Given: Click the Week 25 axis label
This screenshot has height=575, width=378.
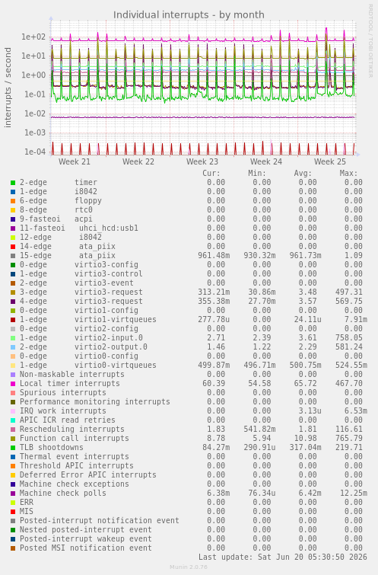Looking at the screenshot, I should [329, 161].
